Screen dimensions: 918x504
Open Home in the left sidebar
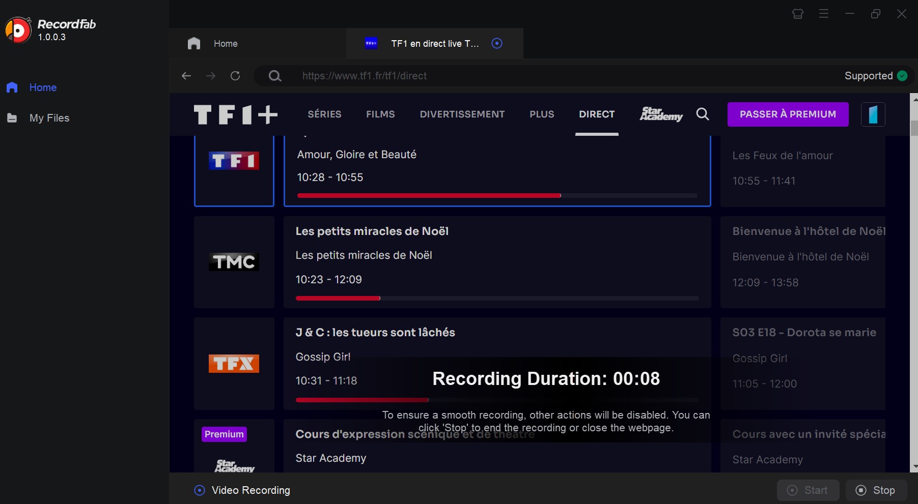click(32, 87)
